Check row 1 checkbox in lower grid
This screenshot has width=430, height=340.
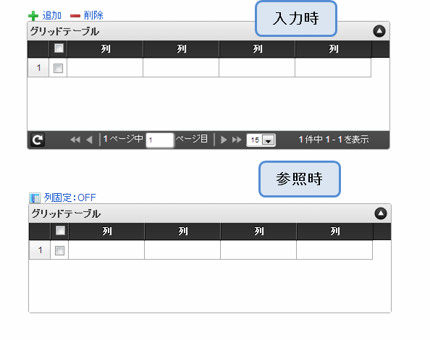pos(60,250)
